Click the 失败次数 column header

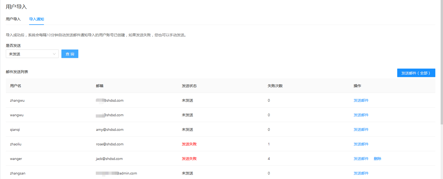[275, 86]
